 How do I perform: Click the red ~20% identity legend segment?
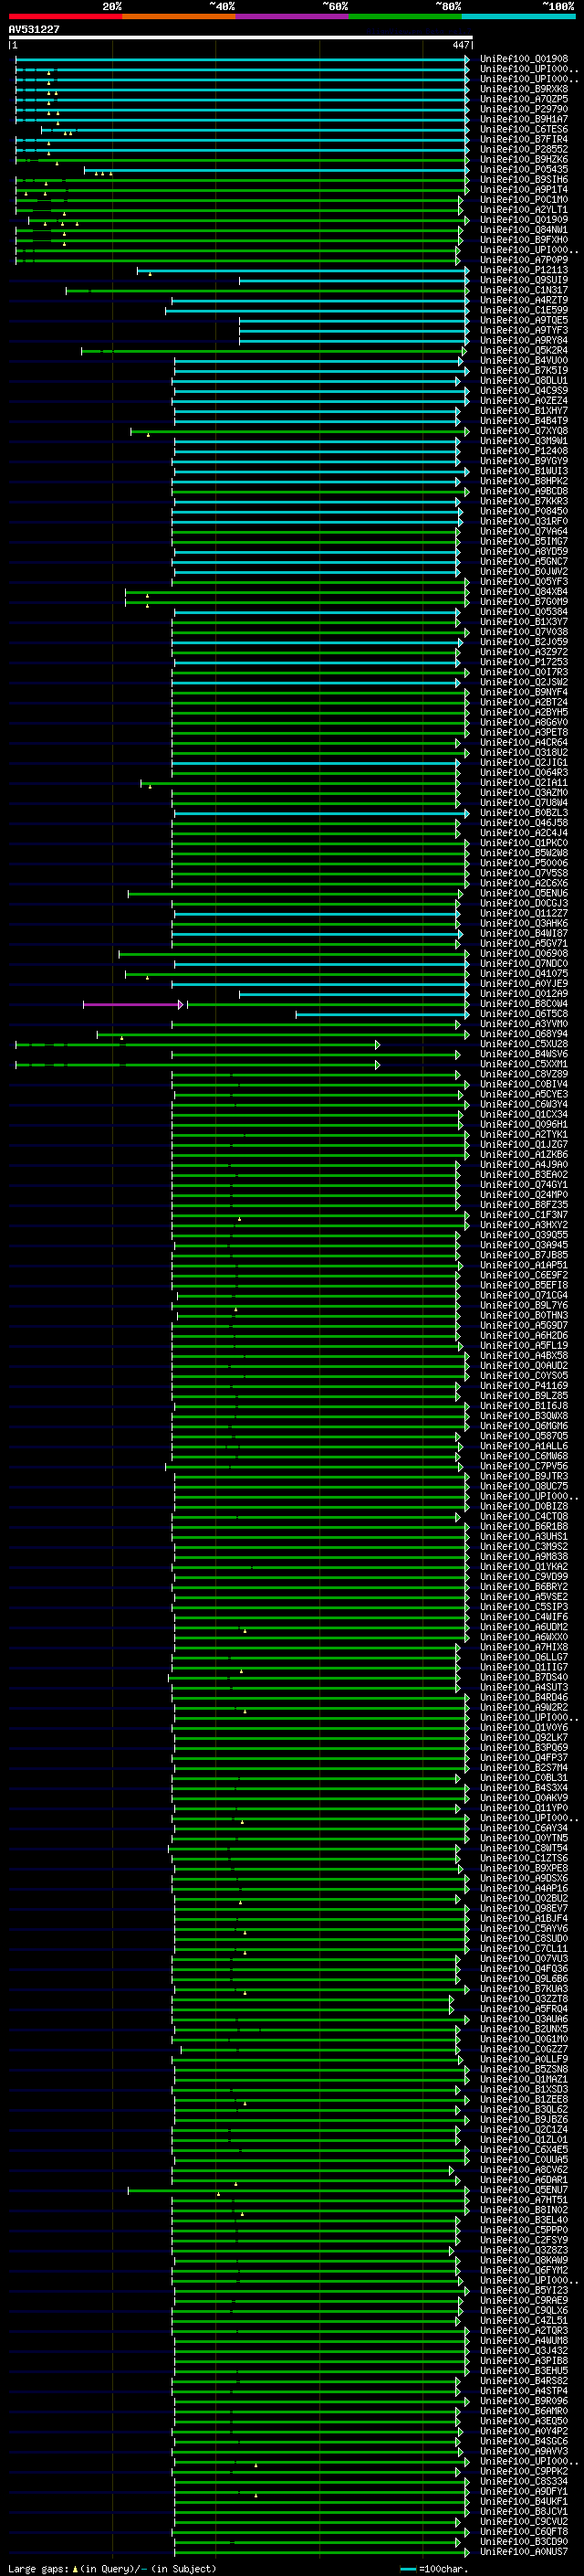point(65,16)
